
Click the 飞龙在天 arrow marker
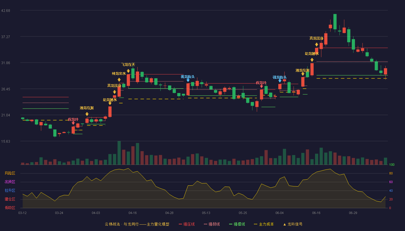pos(128,71)
